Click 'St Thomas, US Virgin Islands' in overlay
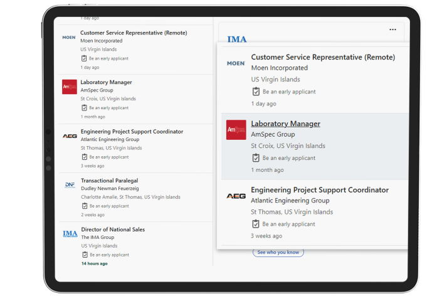The image size is (447, 301). pyautogui.click(x=292, y=212)
